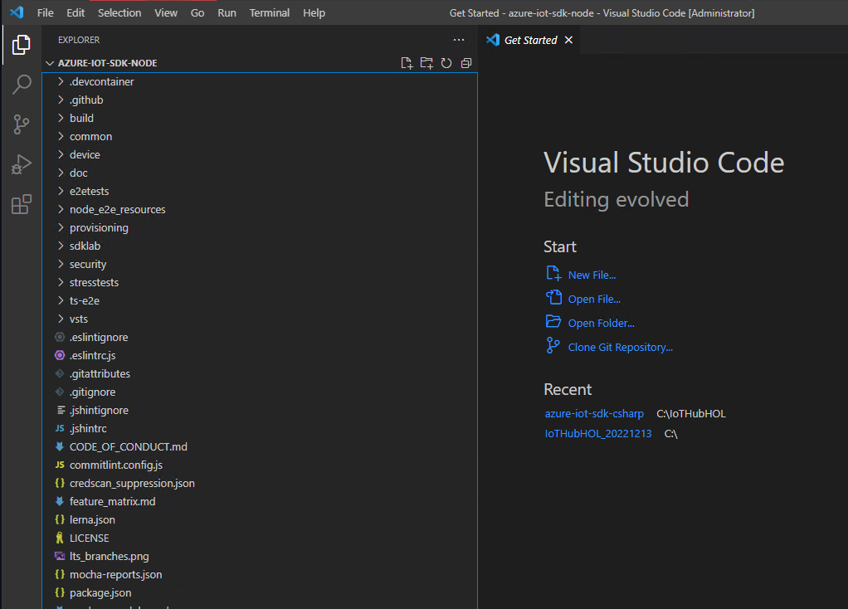Open recent IoTHubHOL_20221213 folder
The height and width of the screenshot is (609, 848).
point(597,434)
